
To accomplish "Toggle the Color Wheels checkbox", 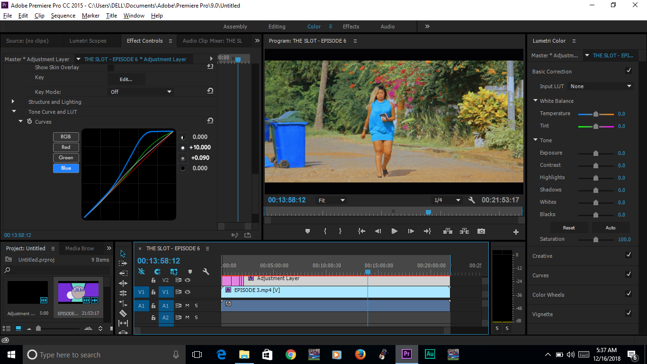I will [629, 294].
